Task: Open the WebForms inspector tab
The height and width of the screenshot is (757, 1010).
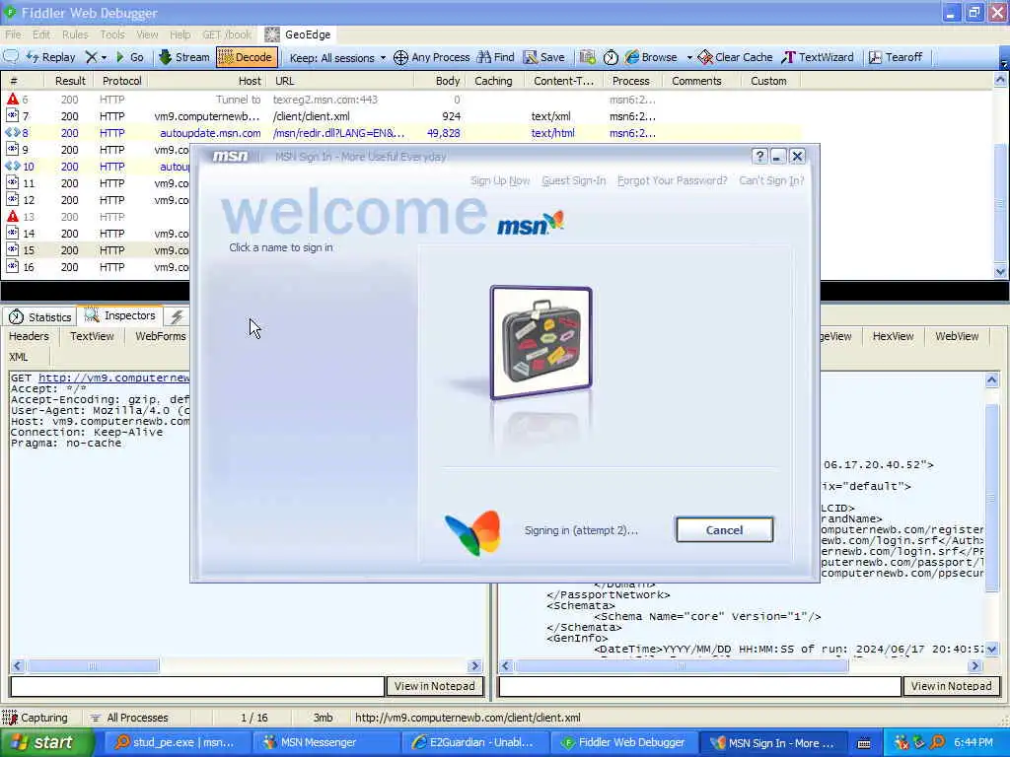Action: (x=160, y=336)
